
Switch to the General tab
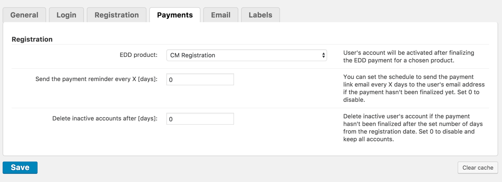pos(24,15)
